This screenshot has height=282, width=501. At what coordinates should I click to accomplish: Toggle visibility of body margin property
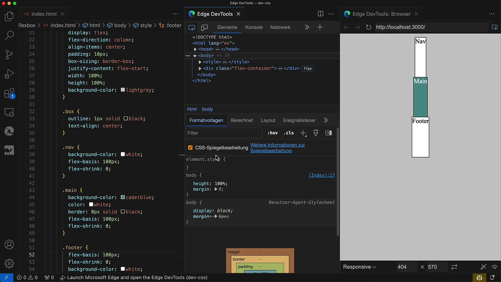tap(189, 189)
